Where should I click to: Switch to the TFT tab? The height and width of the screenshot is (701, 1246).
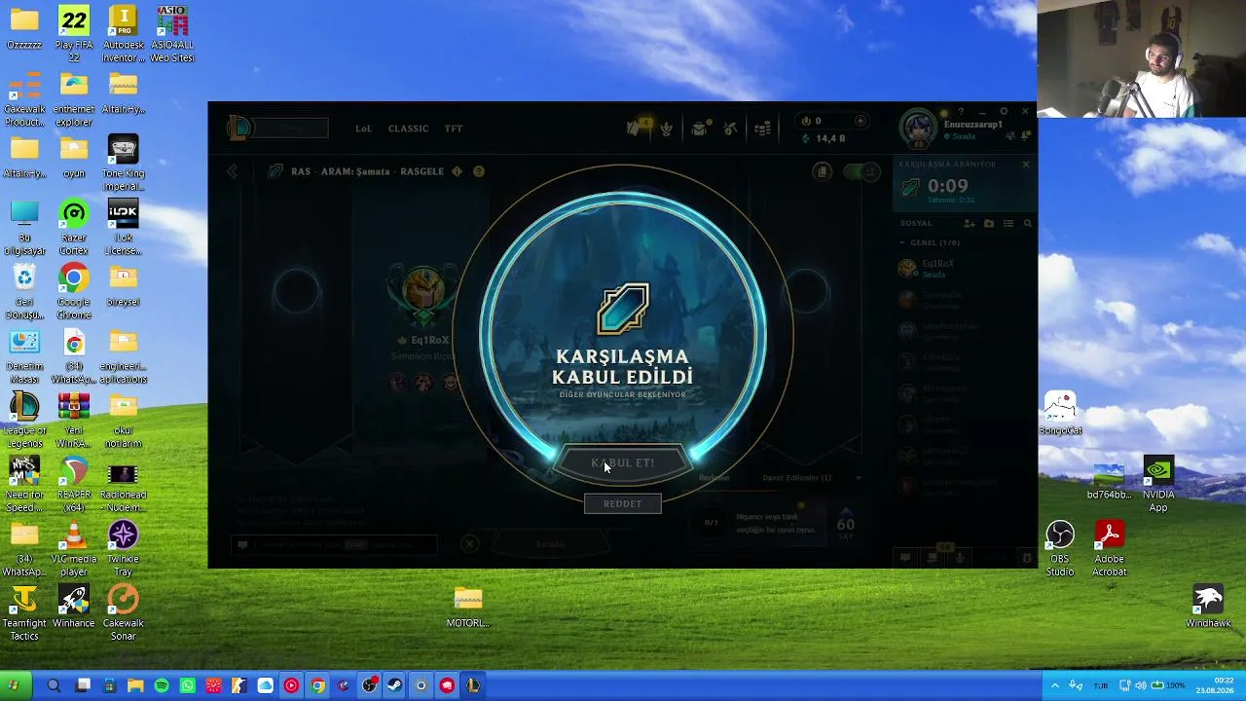click(454, 129)
